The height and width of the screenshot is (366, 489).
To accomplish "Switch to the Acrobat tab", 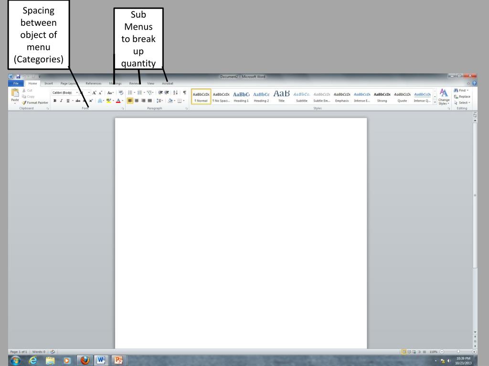I will (x=168, y=83).
